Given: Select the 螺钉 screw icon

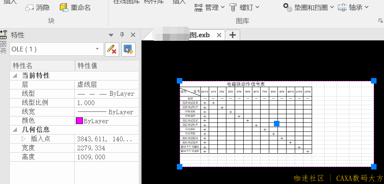Looking at the screenshot, I should 233,7.
